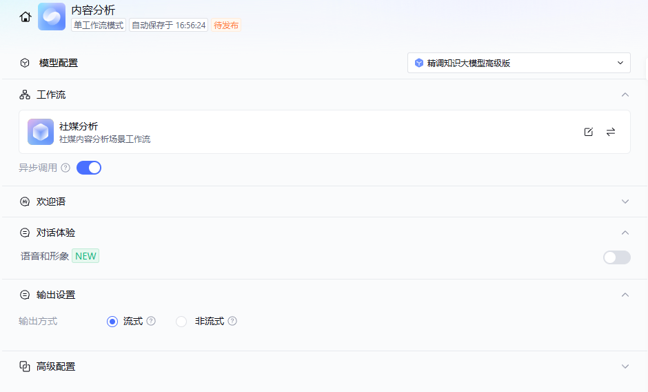Click the NEW badge beside 语音和形象

(x=85, y=256)
